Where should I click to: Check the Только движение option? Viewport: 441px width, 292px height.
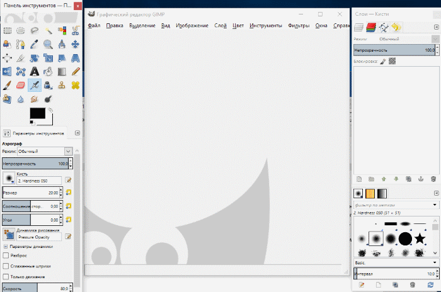click(6, 276)
